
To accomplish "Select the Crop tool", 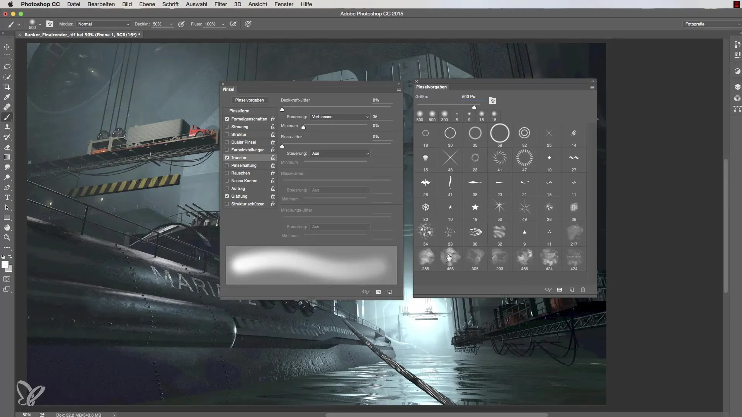I will point(7,87).
